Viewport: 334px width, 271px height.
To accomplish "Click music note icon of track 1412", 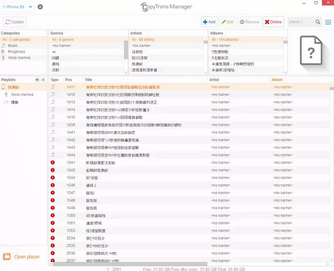I will tap(53, 94).
